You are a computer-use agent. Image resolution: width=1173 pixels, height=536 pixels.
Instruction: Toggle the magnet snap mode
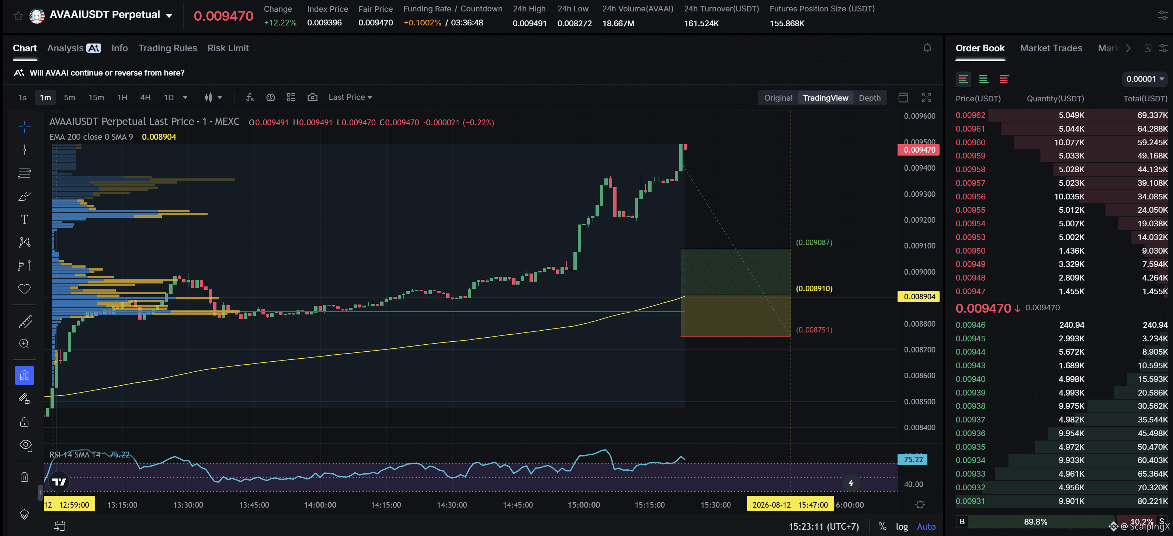(x=25, y=375)
